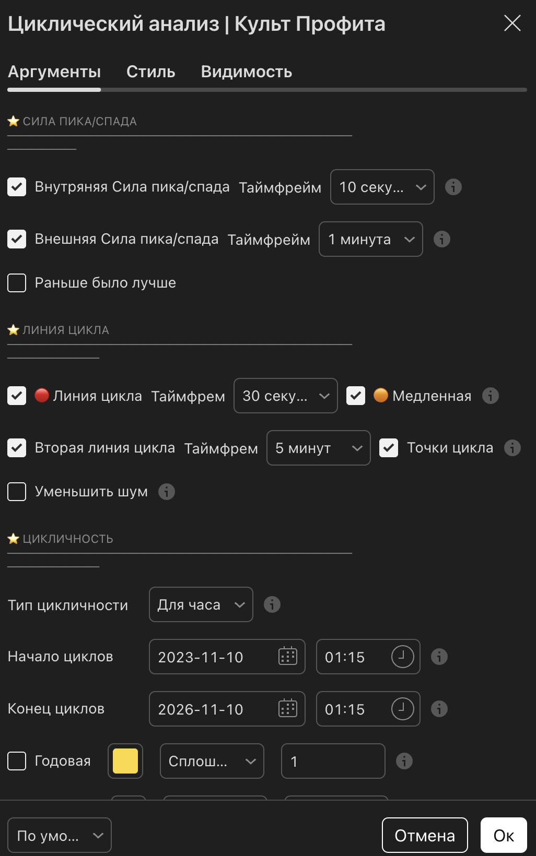Confirm settings with the Ок button
This screenshot has width=536, height=856.
click(x=503, y=835)
